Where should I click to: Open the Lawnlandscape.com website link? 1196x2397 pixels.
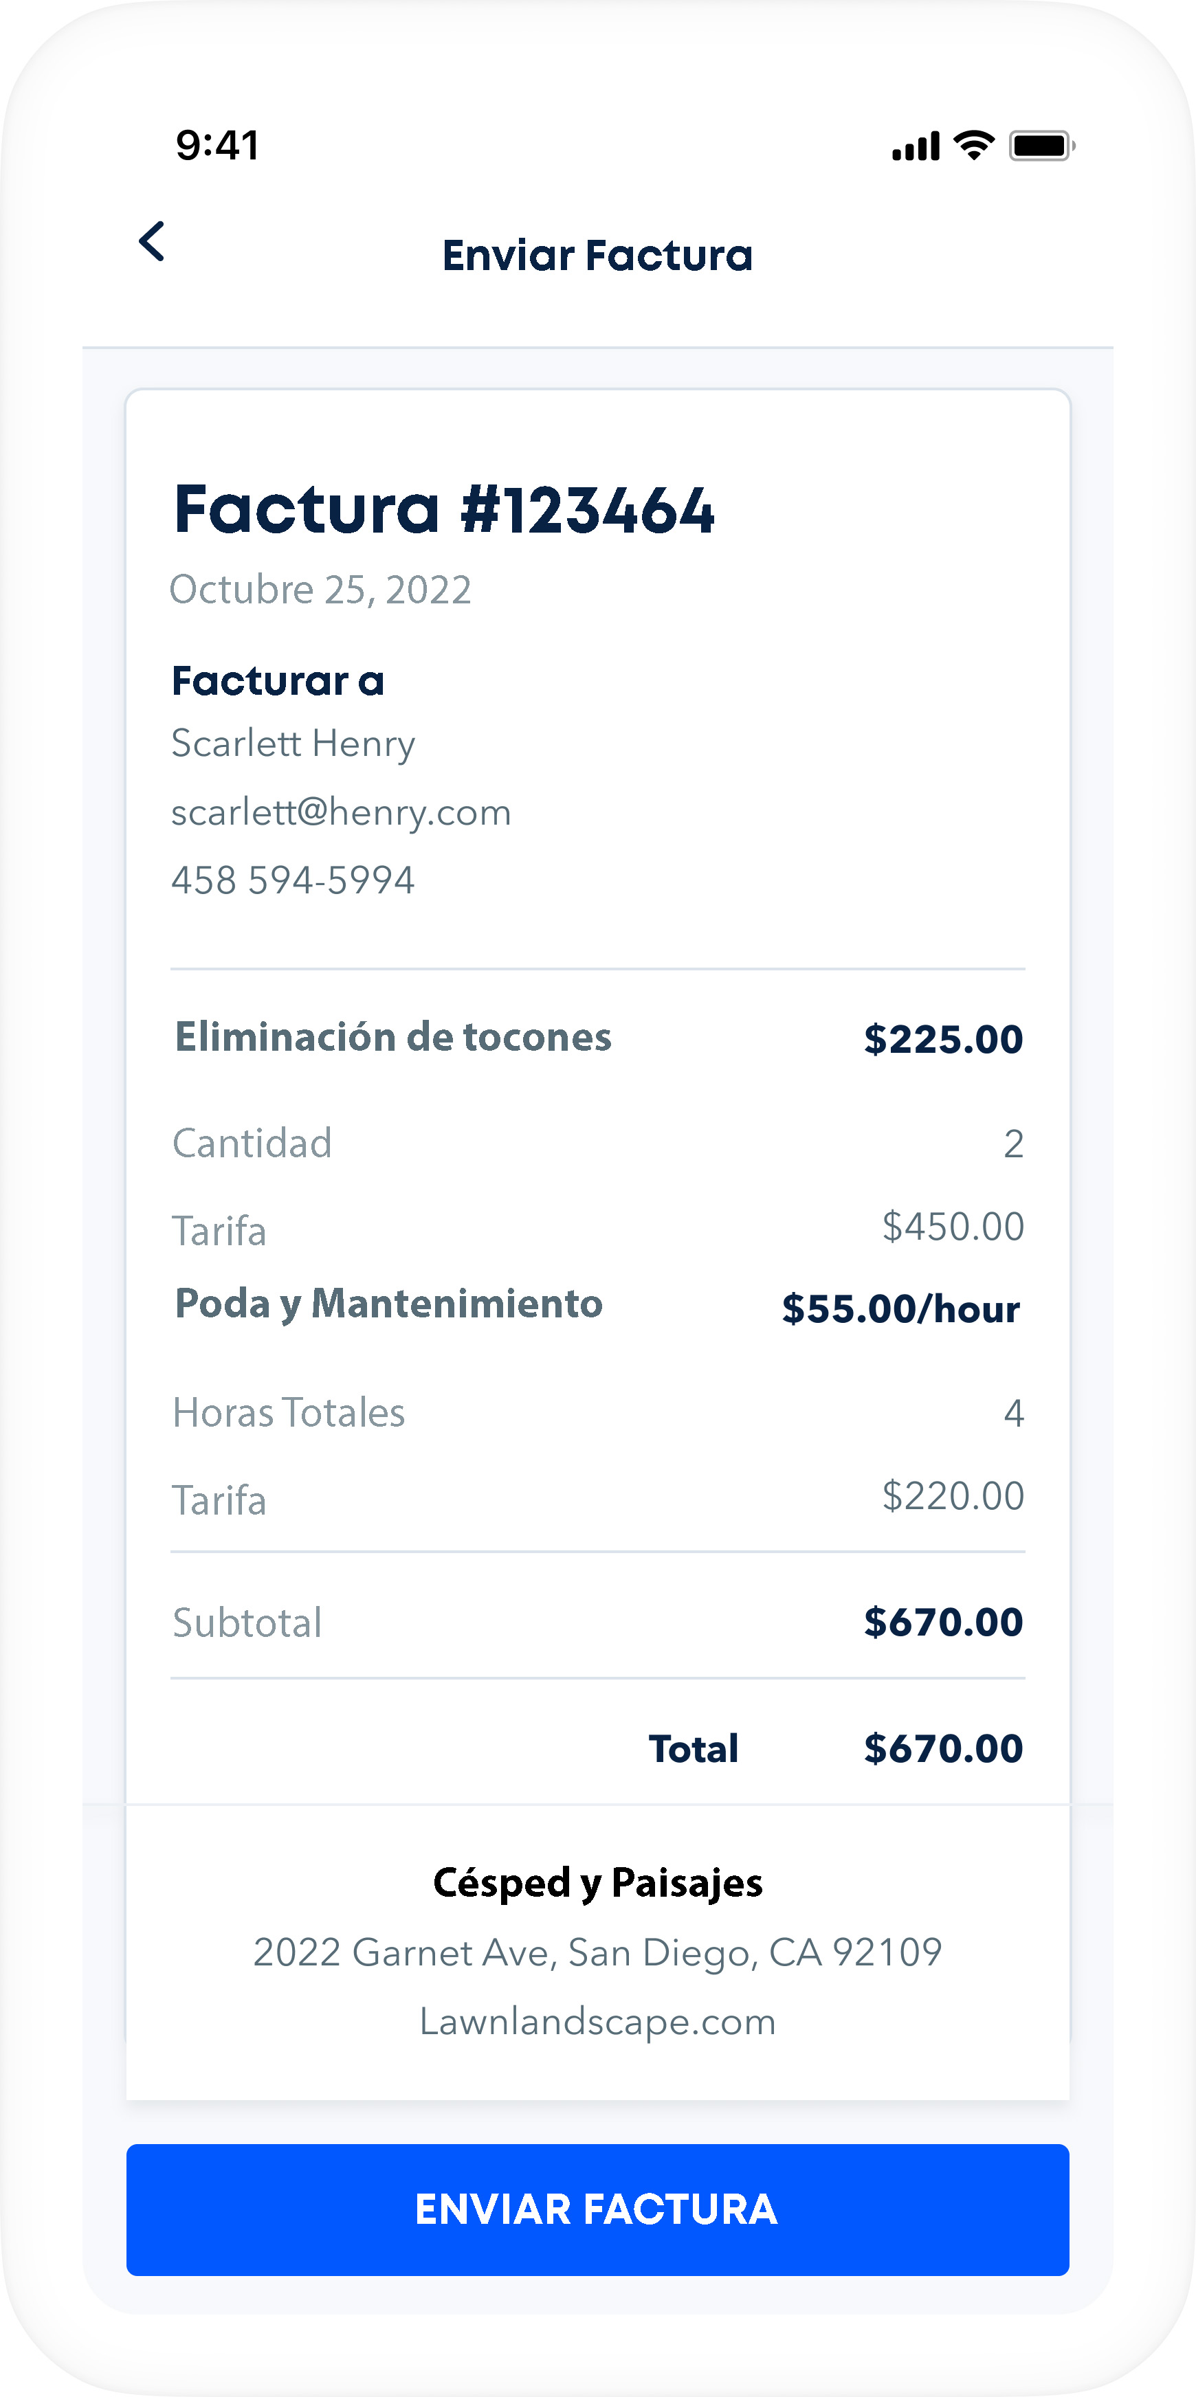(x=597, y=2022)
